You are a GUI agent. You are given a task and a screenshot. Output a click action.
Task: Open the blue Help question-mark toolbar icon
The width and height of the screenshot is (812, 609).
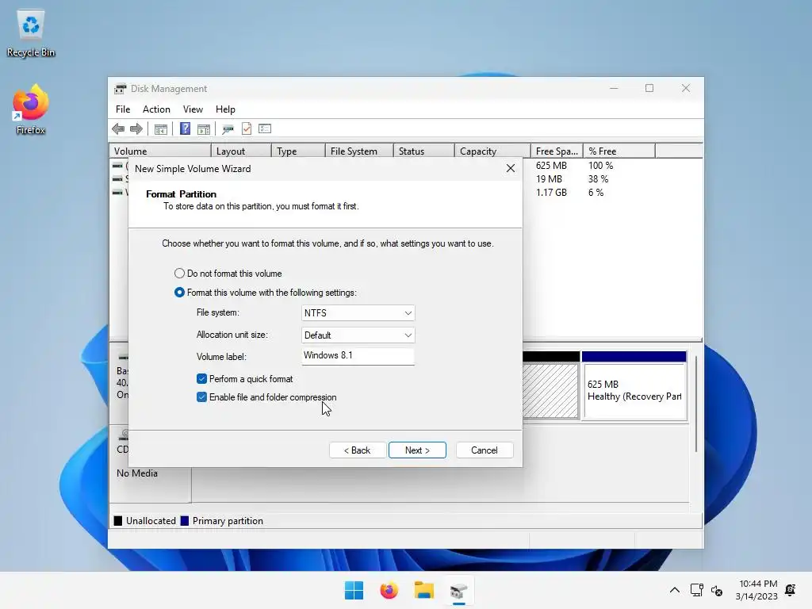click(x=185, y=128)
